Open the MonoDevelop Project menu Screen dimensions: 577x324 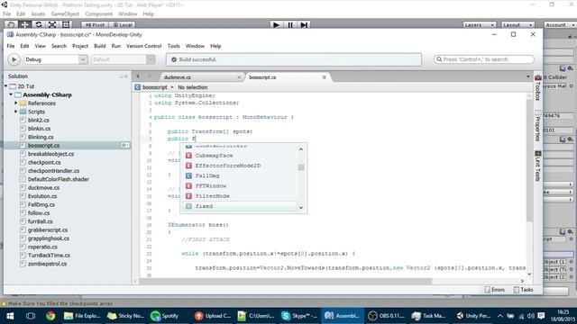(80, 46)
